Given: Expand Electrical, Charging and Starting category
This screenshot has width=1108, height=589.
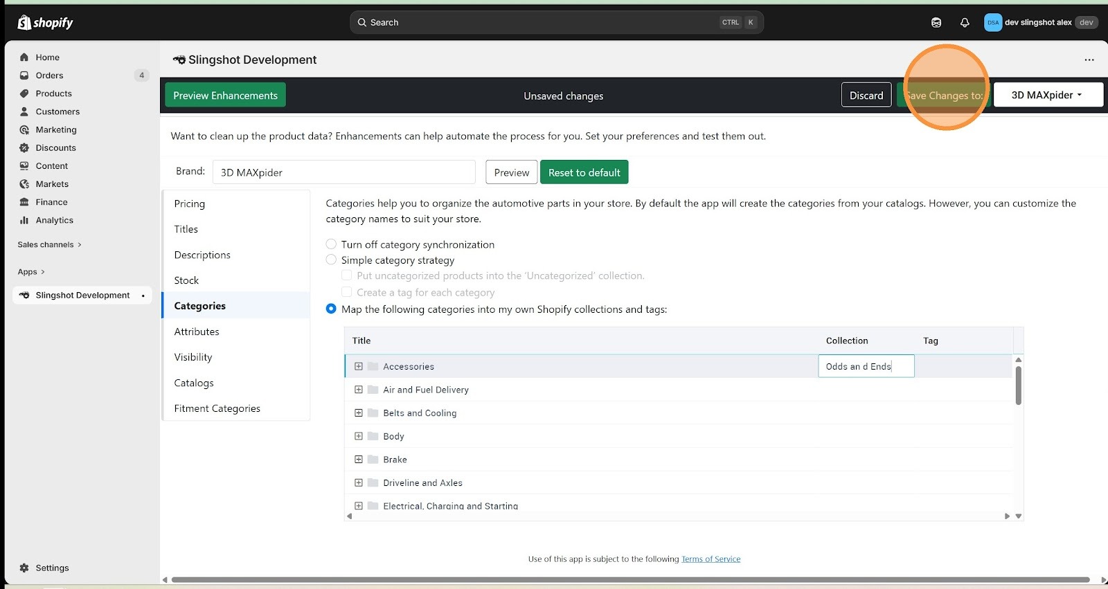Looking at the screenshot, I should [359, 506].
